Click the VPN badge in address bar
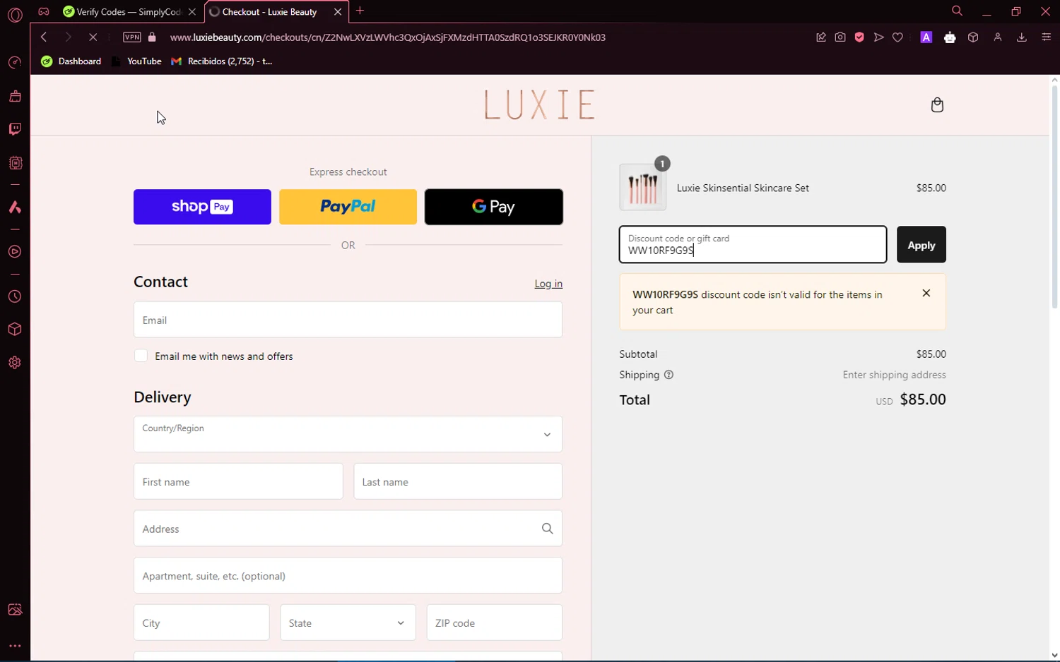Screen dimensions: 1060x662 click(x=132, y=37)
